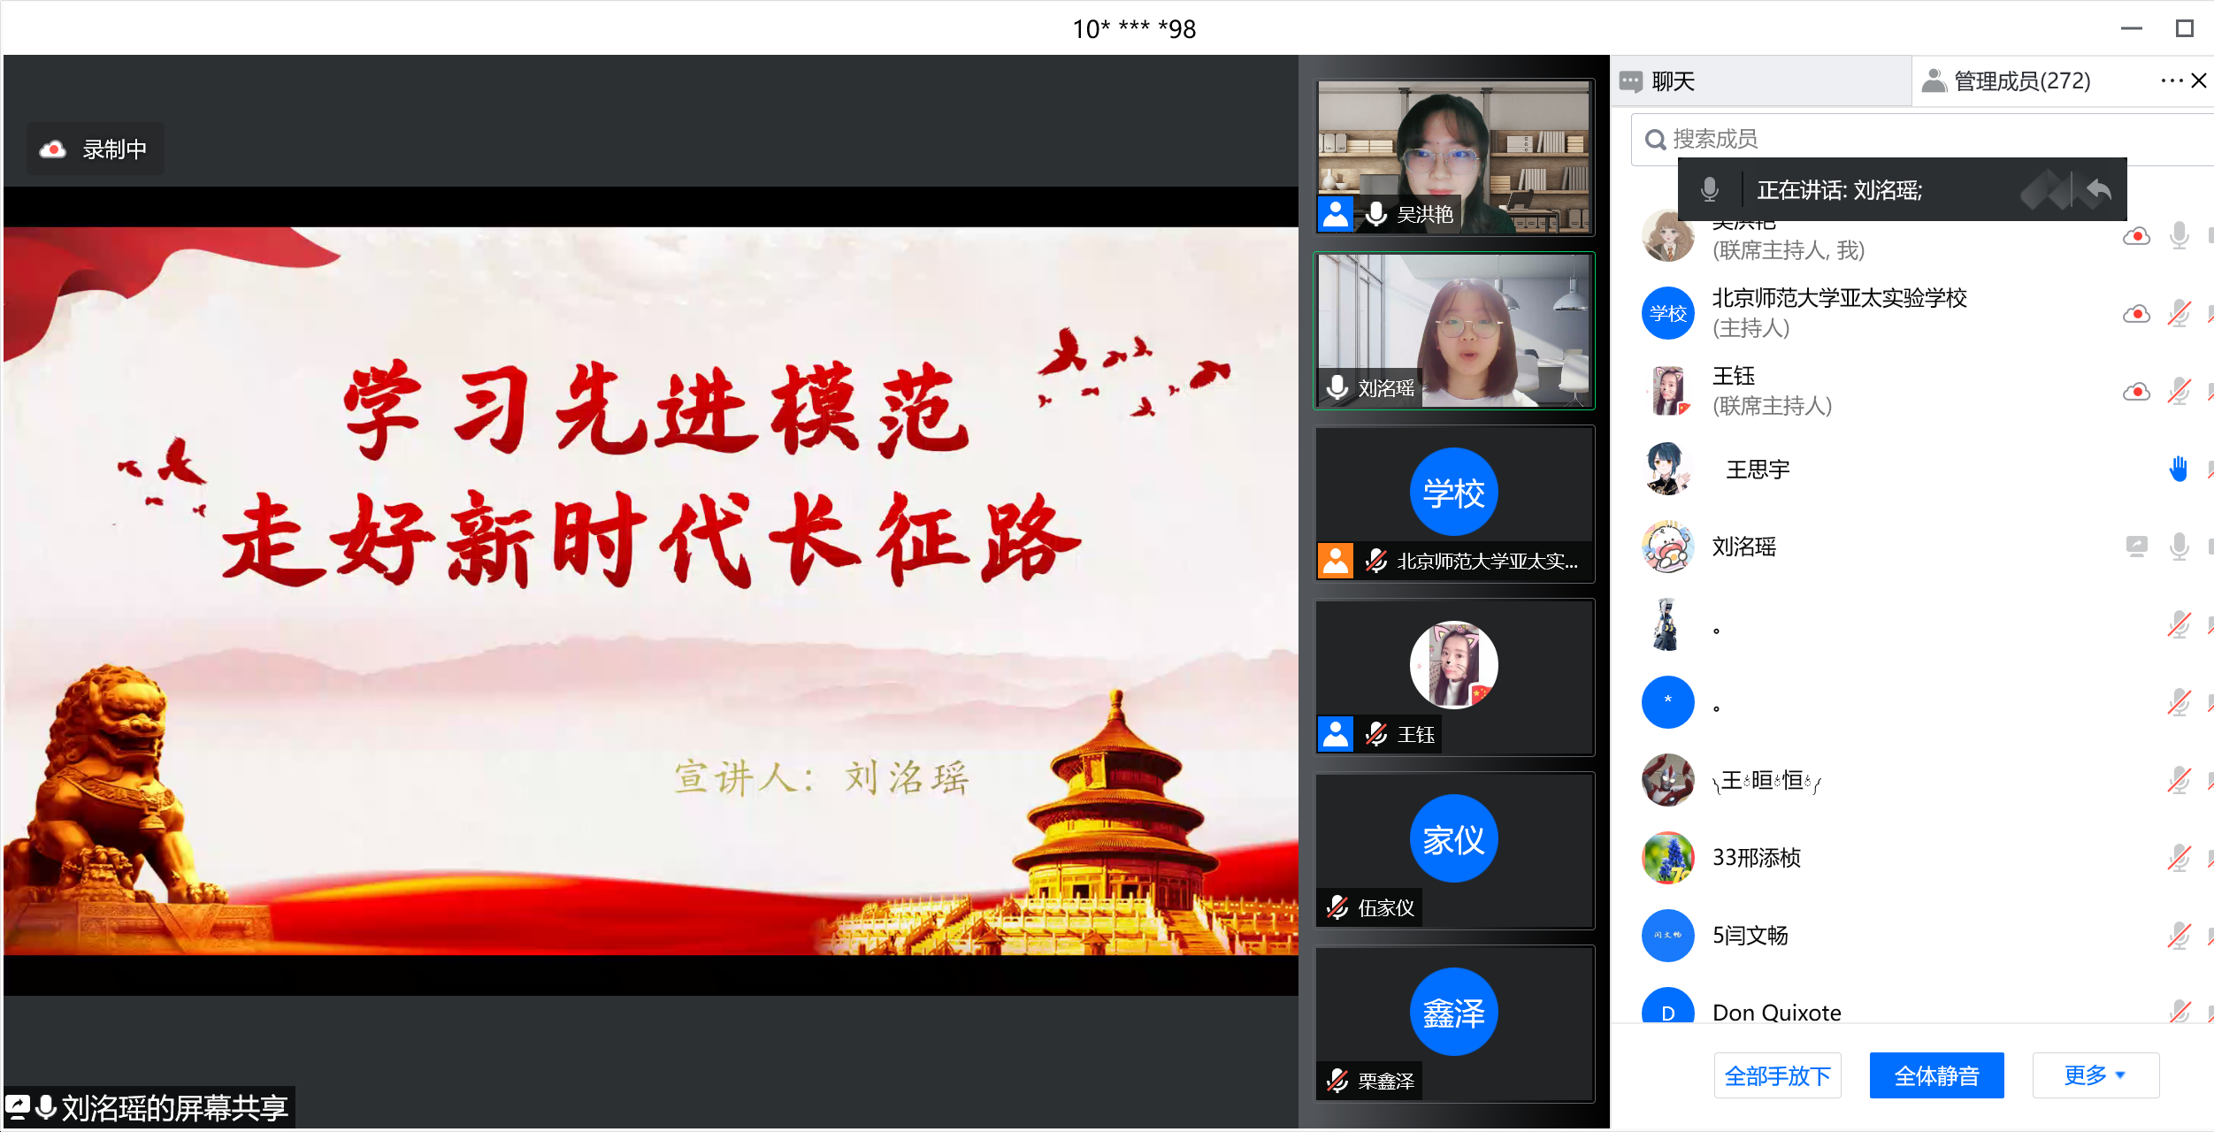Click the cloud recording icon in 王钰's row
The height and width of the screenshot is (1132, 2214).
coord(2136,391)
